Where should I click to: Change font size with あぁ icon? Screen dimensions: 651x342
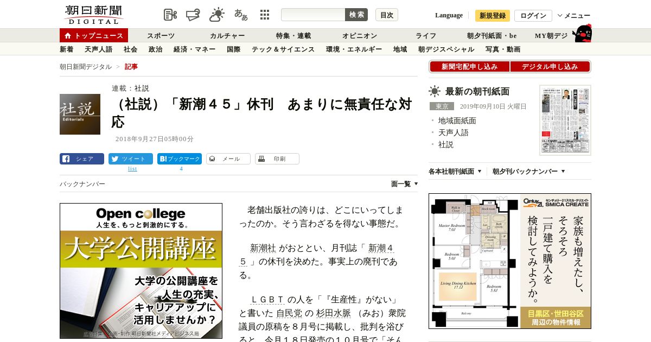[x=241, y=15]
